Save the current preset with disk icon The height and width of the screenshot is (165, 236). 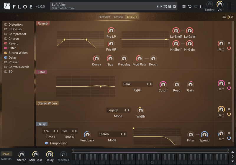[x=170, y=6]
